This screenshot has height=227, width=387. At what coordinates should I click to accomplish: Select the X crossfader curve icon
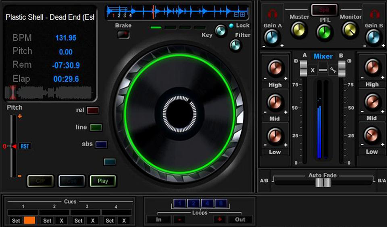(x=313, y=70)
